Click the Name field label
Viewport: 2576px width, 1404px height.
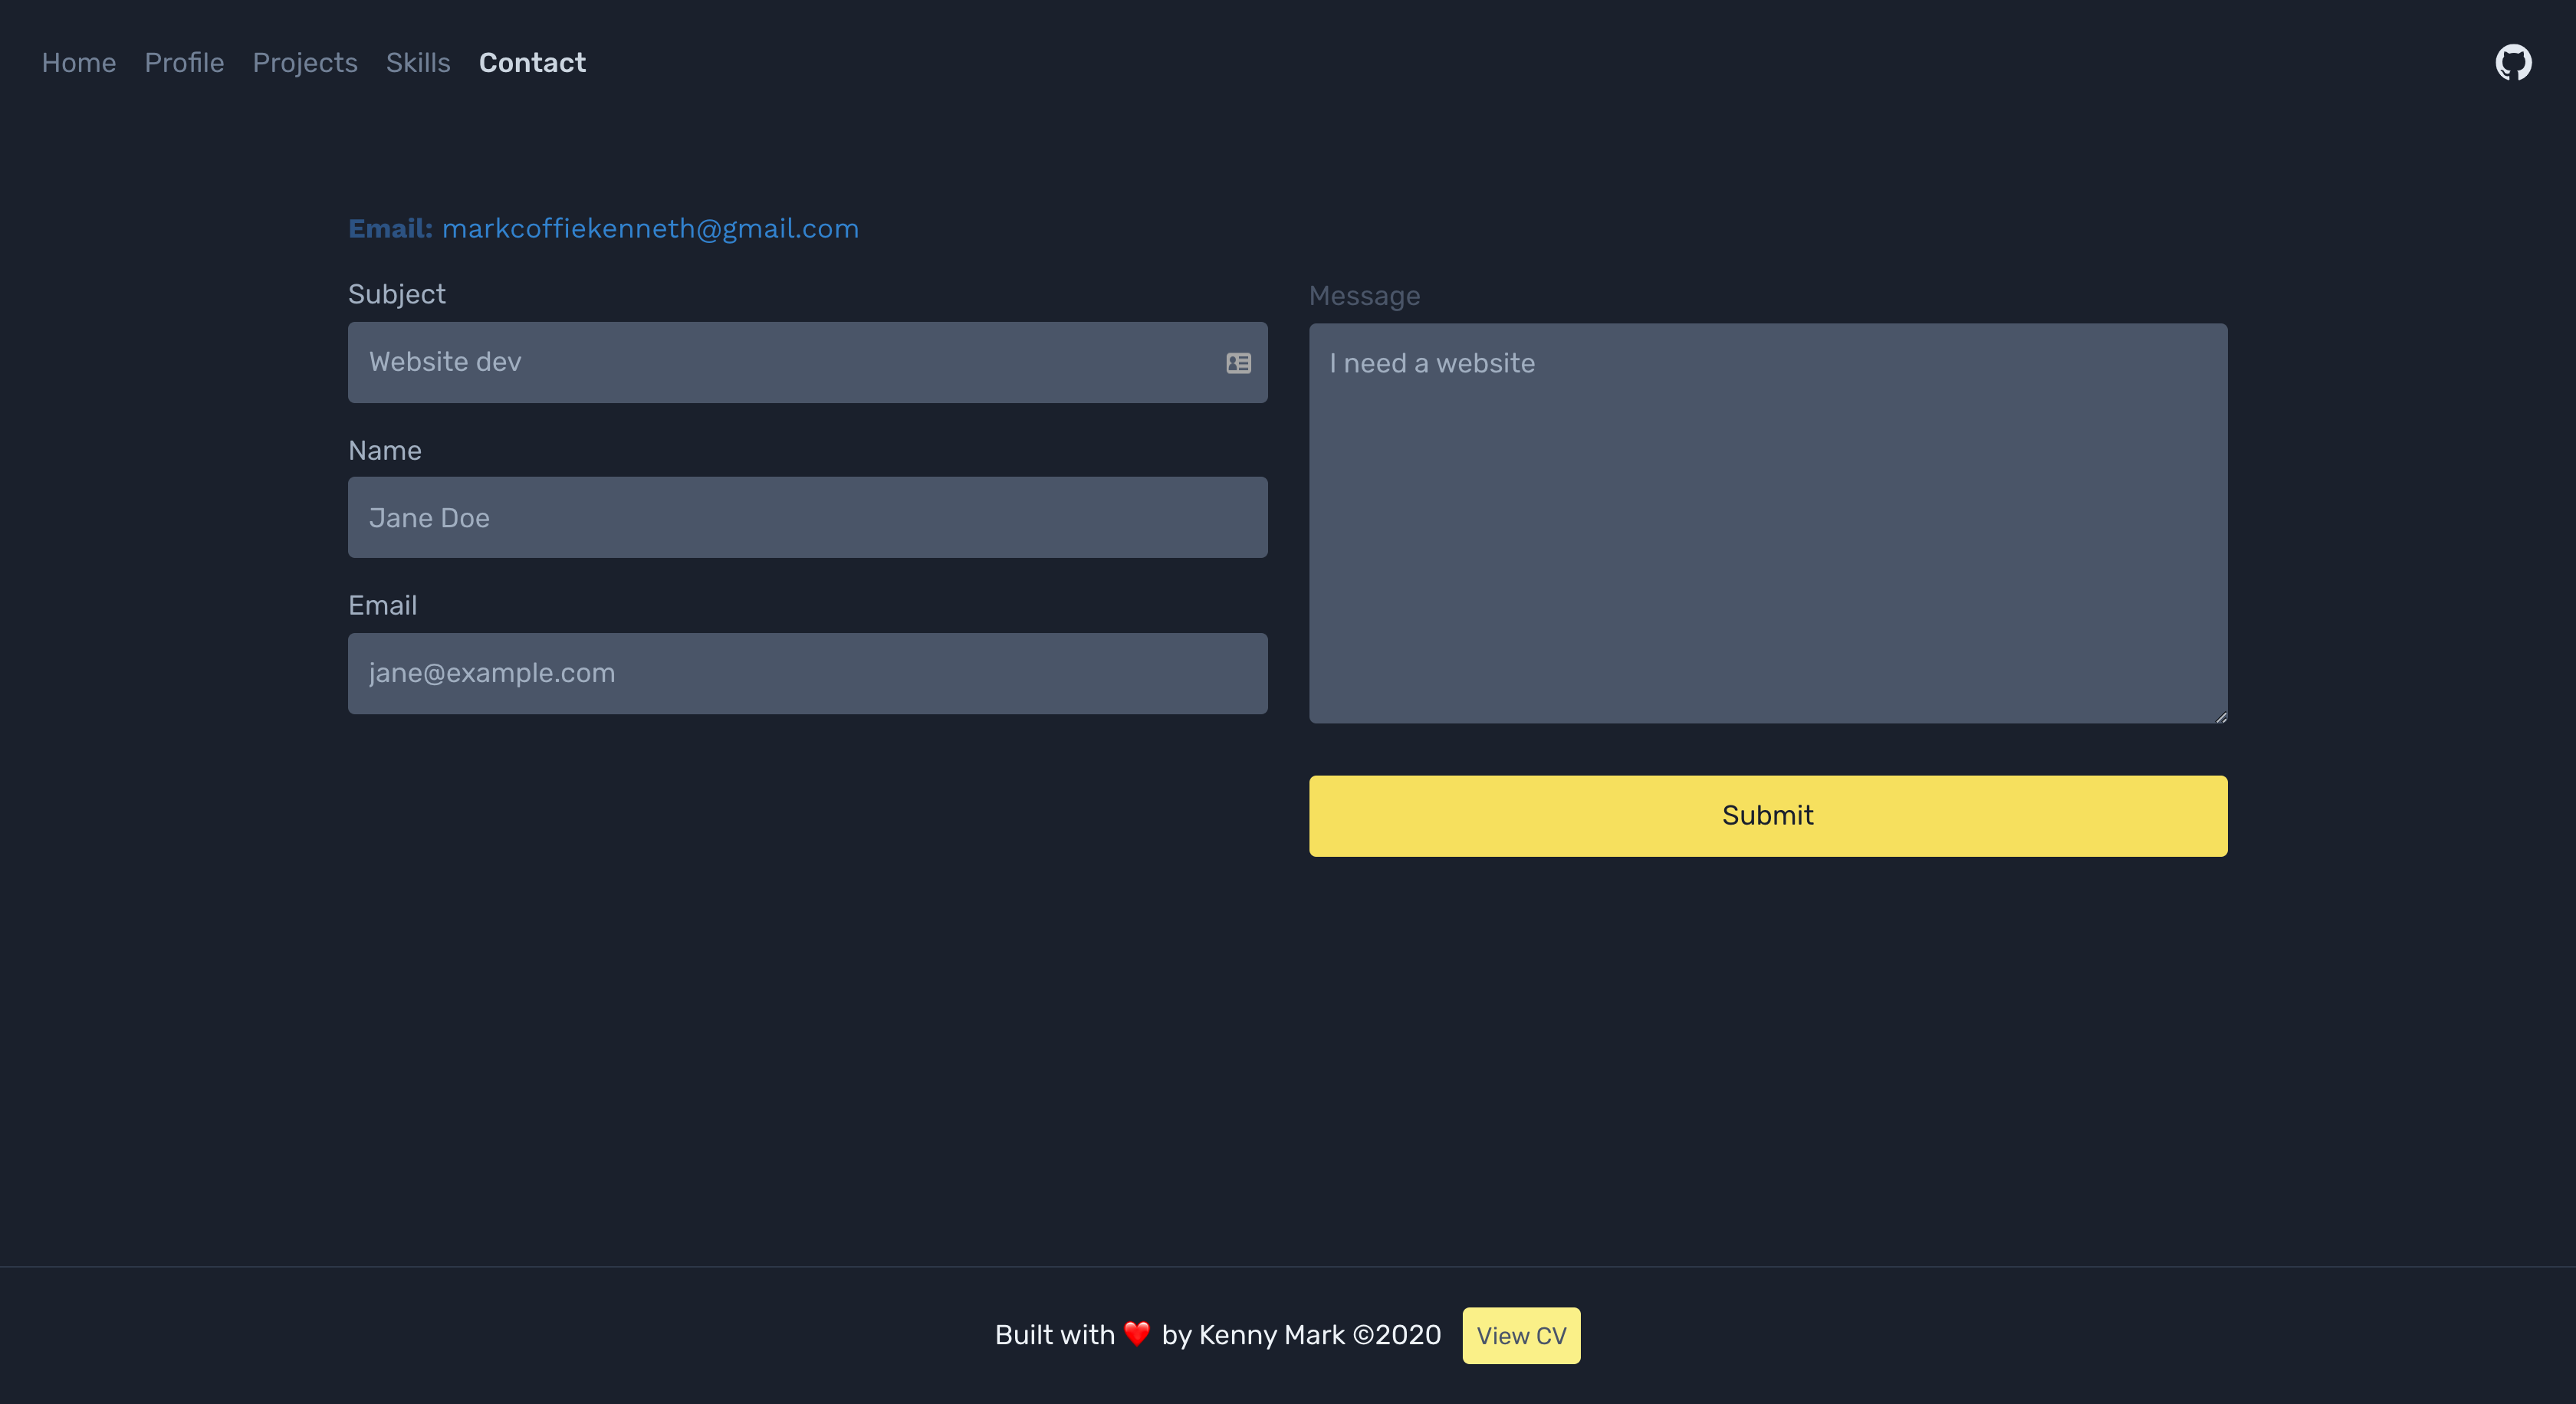coord(384,451)
